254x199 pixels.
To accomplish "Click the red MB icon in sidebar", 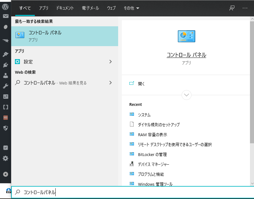I will click(6, 118).
